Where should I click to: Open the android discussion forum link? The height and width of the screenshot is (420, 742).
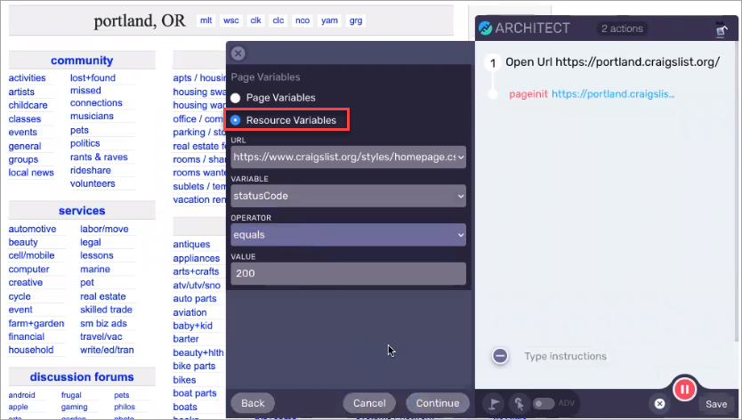point(21,395)
